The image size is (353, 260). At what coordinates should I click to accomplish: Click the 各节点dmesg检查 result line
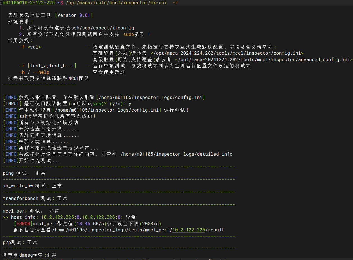pyautogui.click(x=29, y=255)
